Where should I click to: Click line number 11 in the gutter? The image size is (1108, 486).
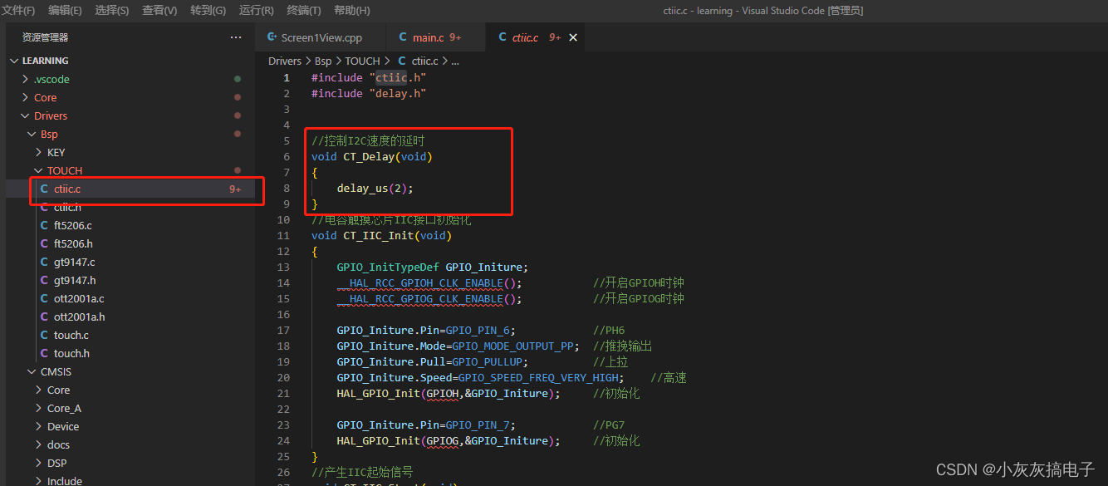point(283,235)
